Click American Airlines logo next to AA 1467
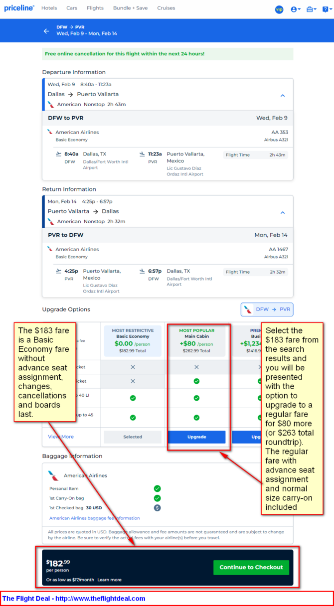The width and height of the screenshot is (334, 606). pyautogui.click(x=50, y=249)
